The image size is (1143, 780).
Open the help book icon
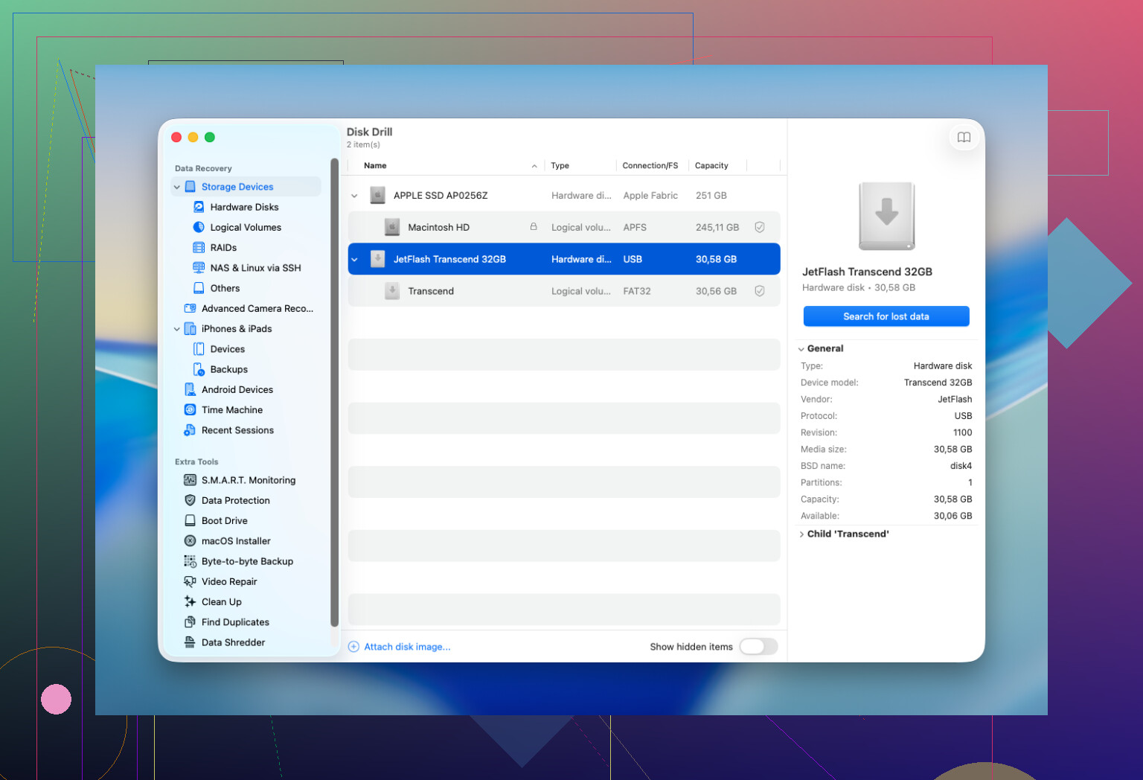pyautogui.click(x=964, y=138)
